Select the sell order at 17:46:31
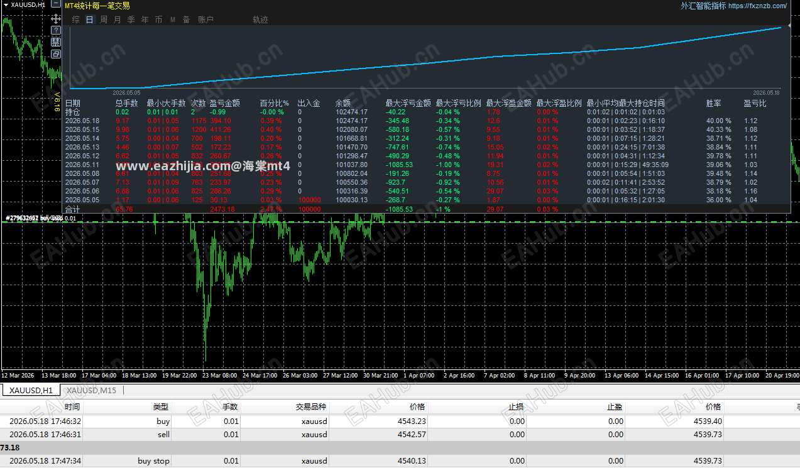The image size is (800, 473). coord(400,434)
